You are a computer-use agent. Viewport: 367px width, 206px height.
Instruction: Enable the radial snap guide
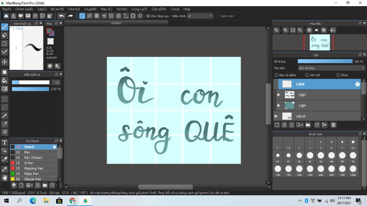pyautogui.click(x=111, y=16)
